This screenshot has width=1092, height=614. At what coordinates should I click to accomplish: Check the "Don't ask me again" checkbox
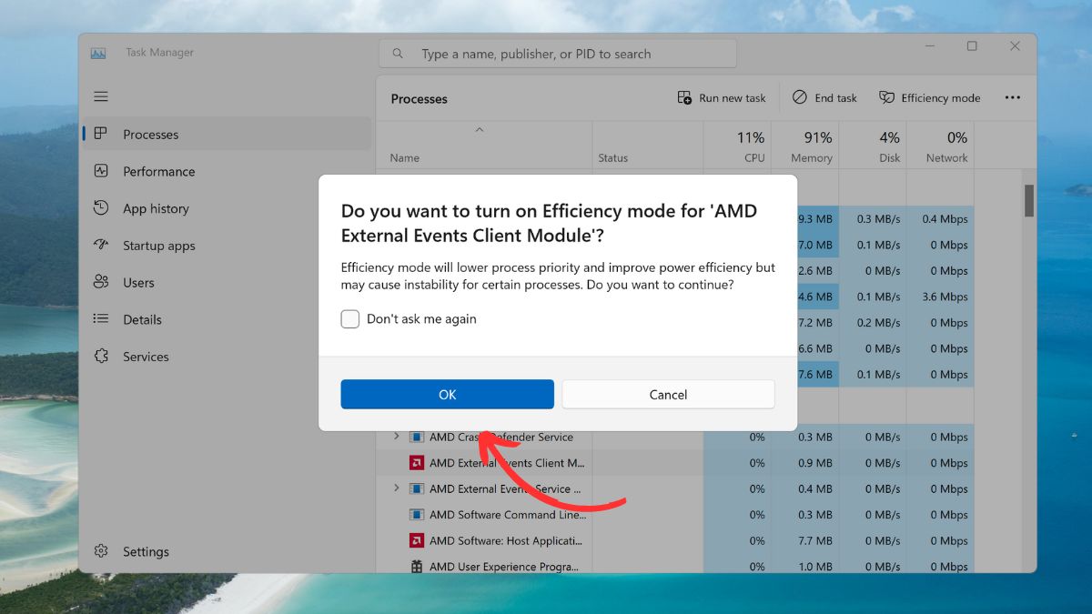click(x=350, y=319)
